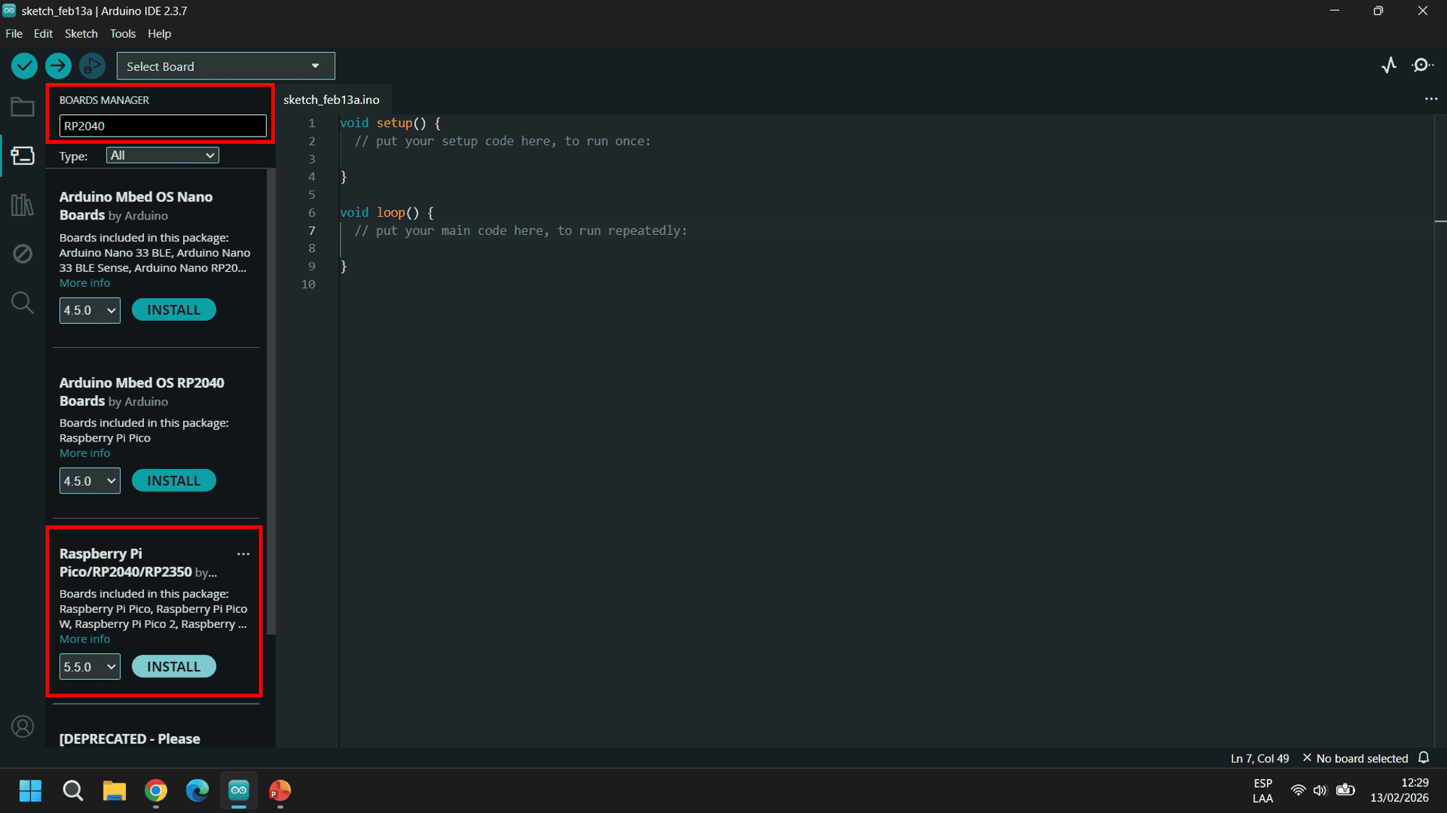Click the Debug sidebar icon
Image resolution: width=1447 pixels, height=813 pixels.
22,254
